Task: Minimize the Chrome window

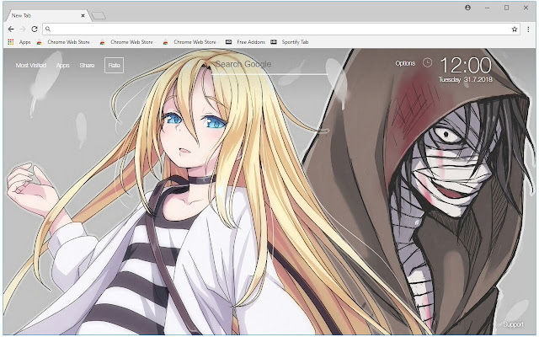Action: 487,8
